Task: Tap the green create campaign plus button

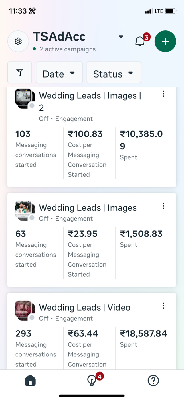Action: tap(165, 41)
